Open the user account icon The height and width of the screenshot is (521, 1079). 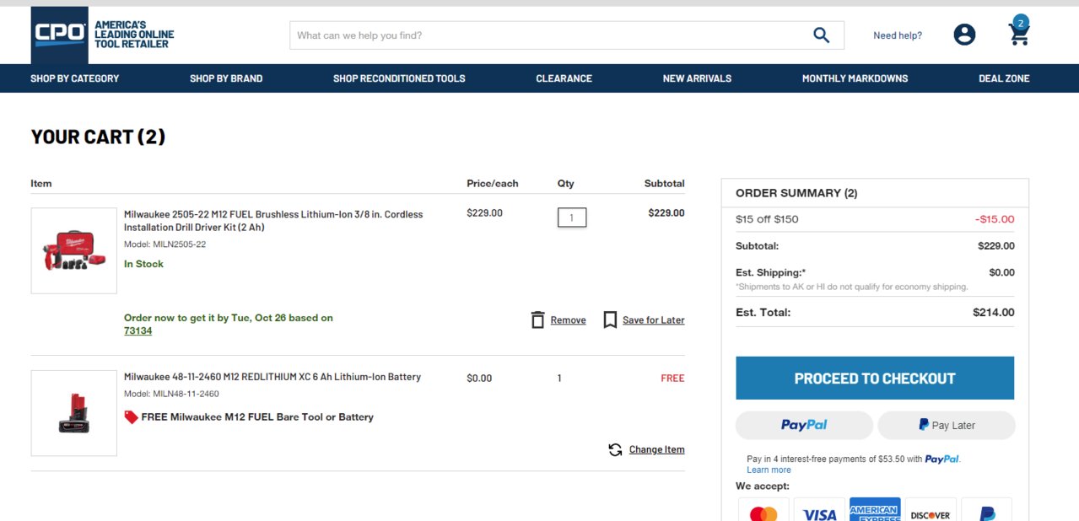(x=964, y=35)
